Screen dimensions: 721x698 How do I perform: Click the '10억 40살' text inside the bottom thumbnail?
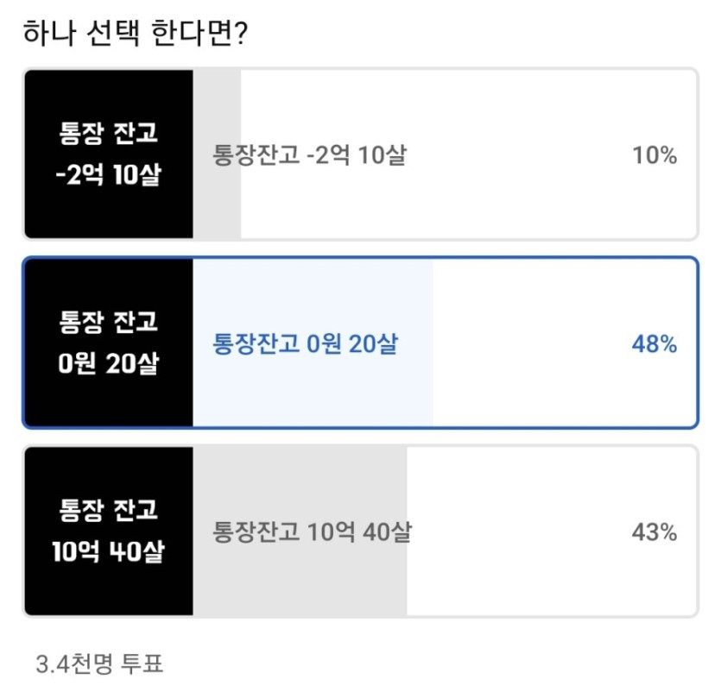(109, 551)
